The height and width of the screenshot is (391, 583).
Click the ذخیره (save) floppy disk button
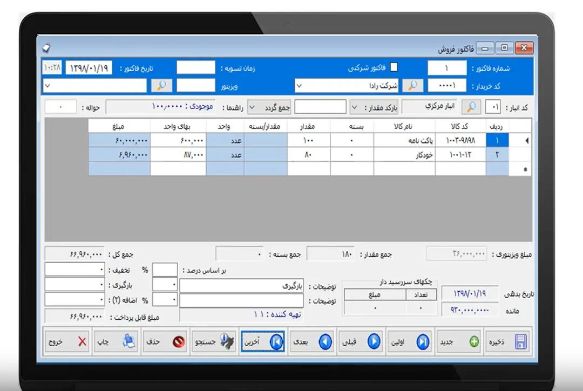pyautogui.click(x=509, y=341)
